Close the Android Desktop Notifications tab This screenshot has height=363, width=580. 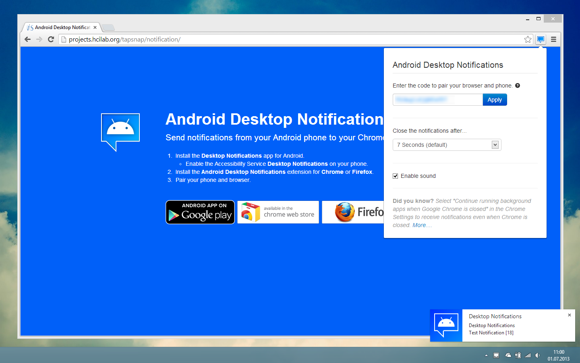click(x=95, y=27)
